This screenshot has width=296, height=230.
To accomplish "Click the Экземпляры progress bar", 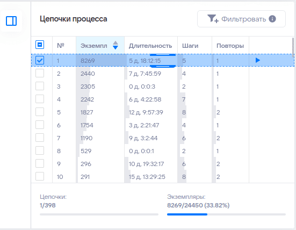I will coord(226,214).
